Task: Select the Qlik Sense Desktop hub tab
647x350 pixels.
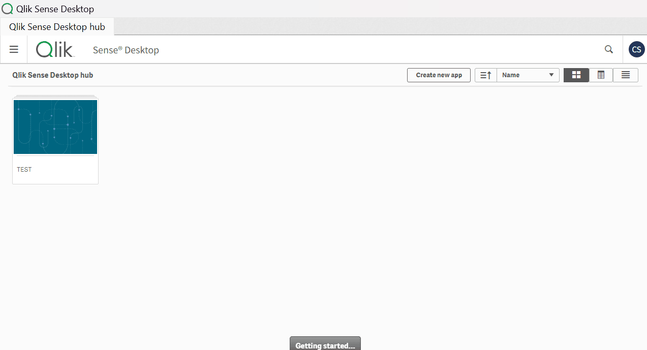Action: [x=56, y=26]
